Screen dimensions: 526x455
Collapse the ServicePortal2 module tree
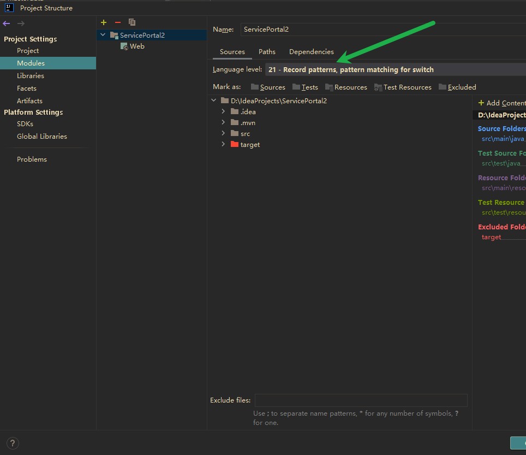(x=103, y=35)
